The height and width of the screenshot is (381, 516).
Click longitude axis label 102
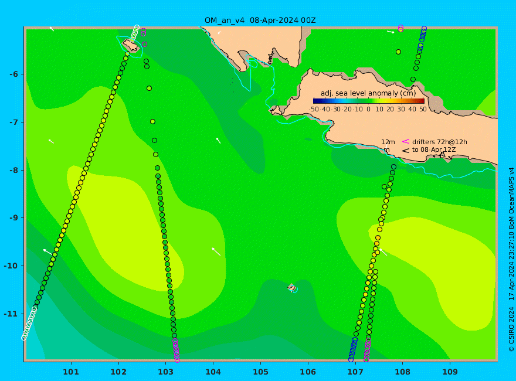click(x=118, y=372)
